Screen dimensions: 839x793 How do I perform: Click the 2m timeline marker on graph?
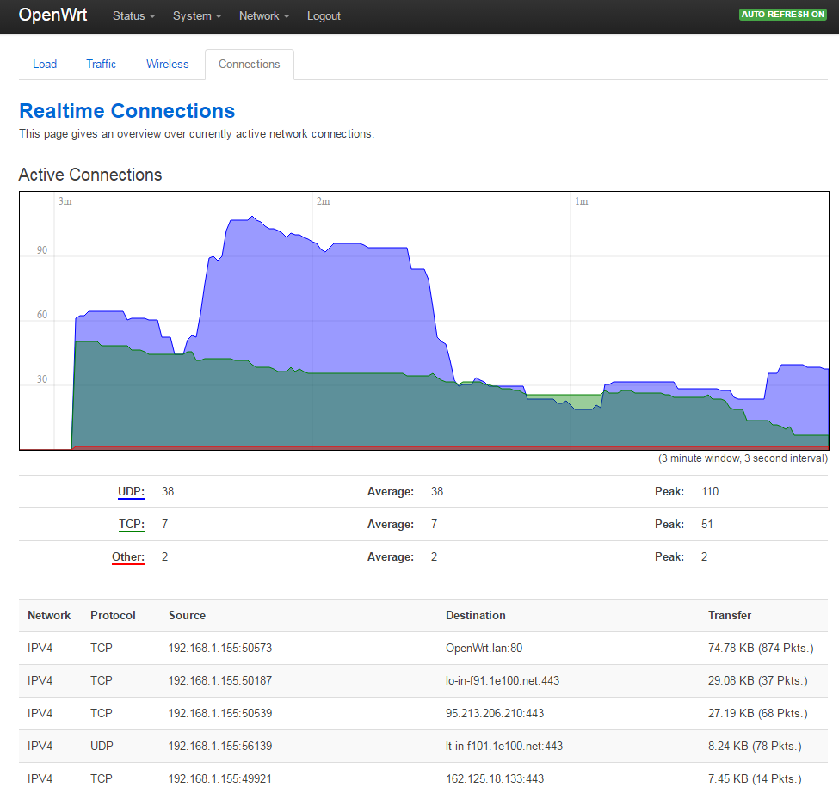(323, 201)
